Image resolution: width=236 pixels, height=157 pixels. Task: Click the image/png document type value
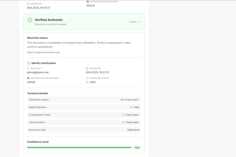(x=133, y=130)
